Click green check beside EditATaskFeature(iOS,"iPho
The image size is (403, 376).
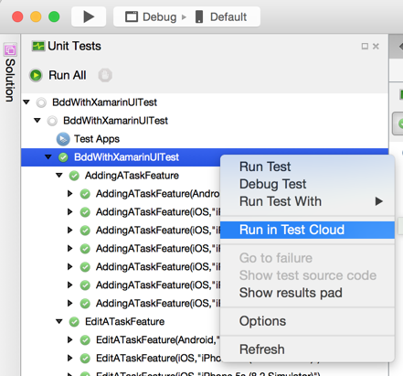85,359
